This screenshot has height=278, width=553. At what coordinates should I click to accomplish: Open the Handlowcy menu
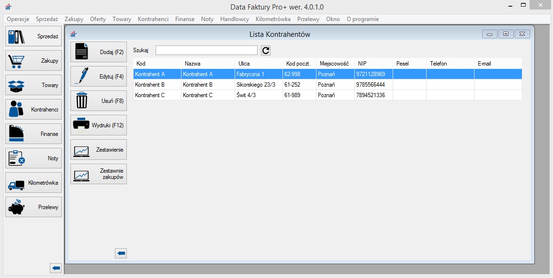pyautogui.click(x=234, y=19)
